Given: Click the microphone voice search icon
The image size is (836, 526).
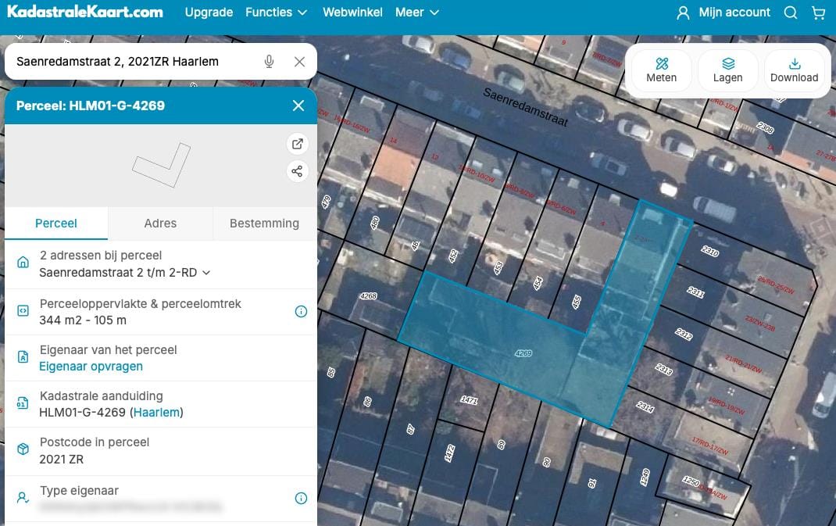Looking at the screenshot, I should (270, 62).
